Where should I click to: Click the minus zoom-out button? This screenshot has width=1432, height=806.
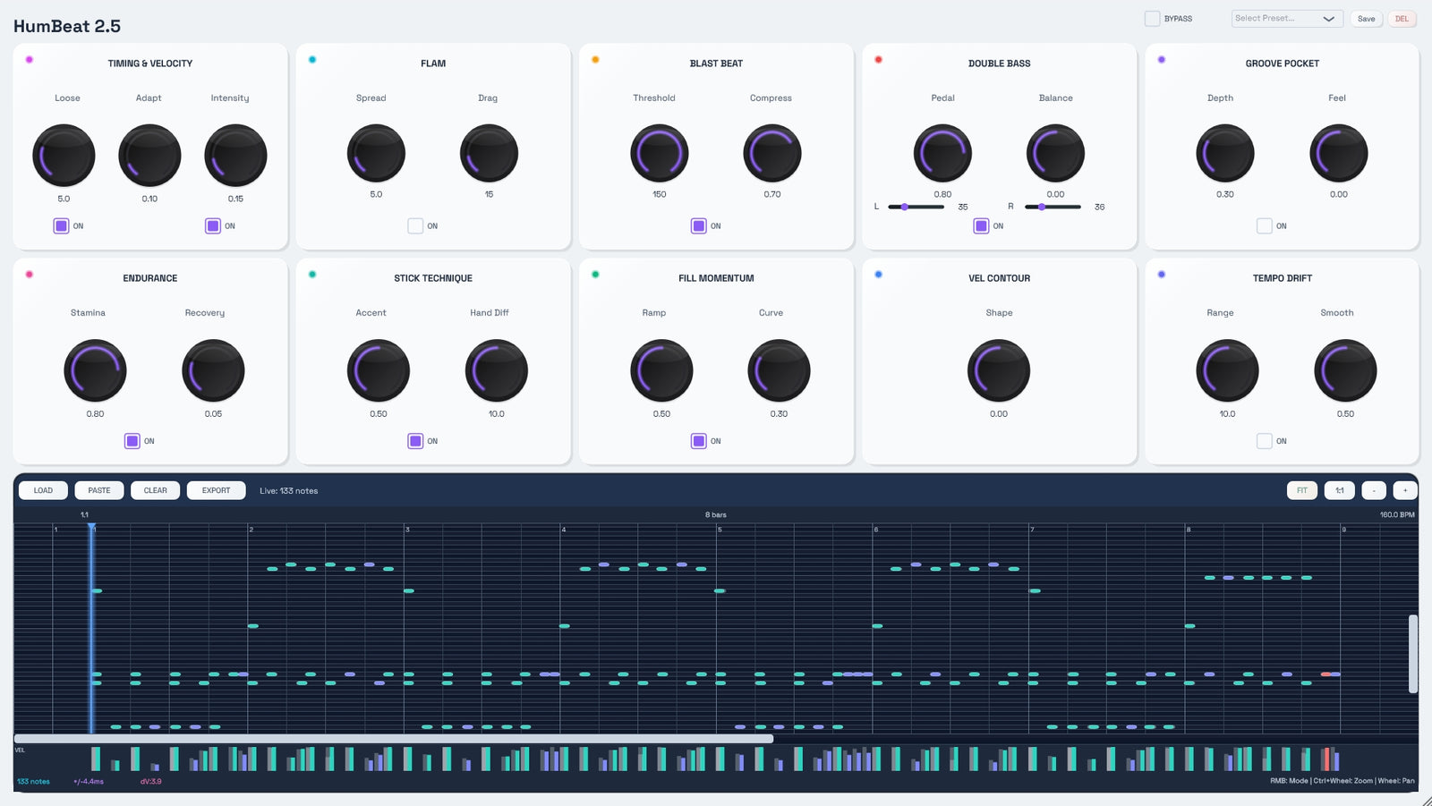tap(1374, 490)
